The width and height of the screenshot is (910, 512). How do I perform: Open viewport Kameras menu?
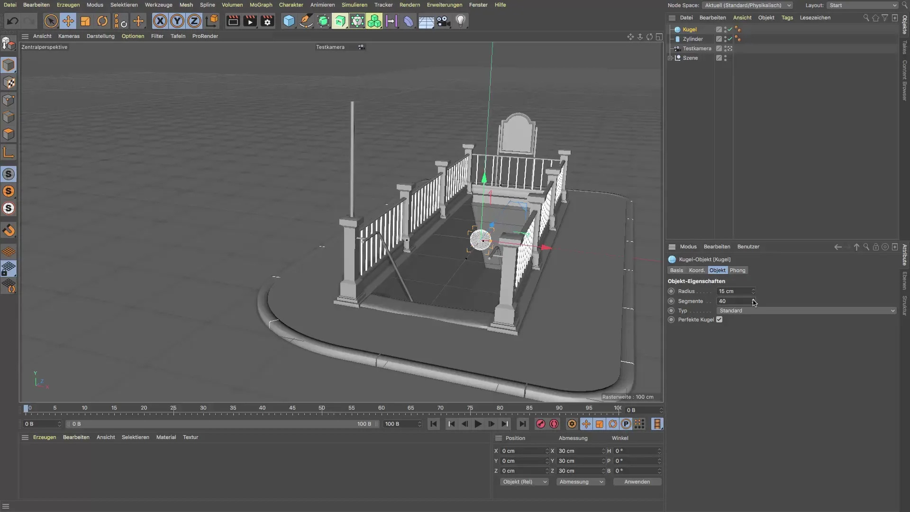[69, 36]
